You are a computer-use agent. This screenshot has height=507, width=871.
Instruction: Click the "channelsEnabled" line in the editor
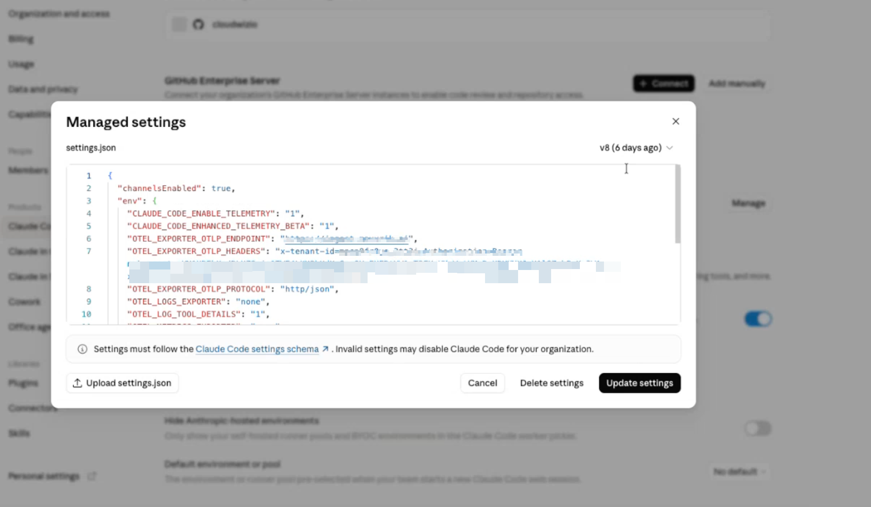pos(176,188)
